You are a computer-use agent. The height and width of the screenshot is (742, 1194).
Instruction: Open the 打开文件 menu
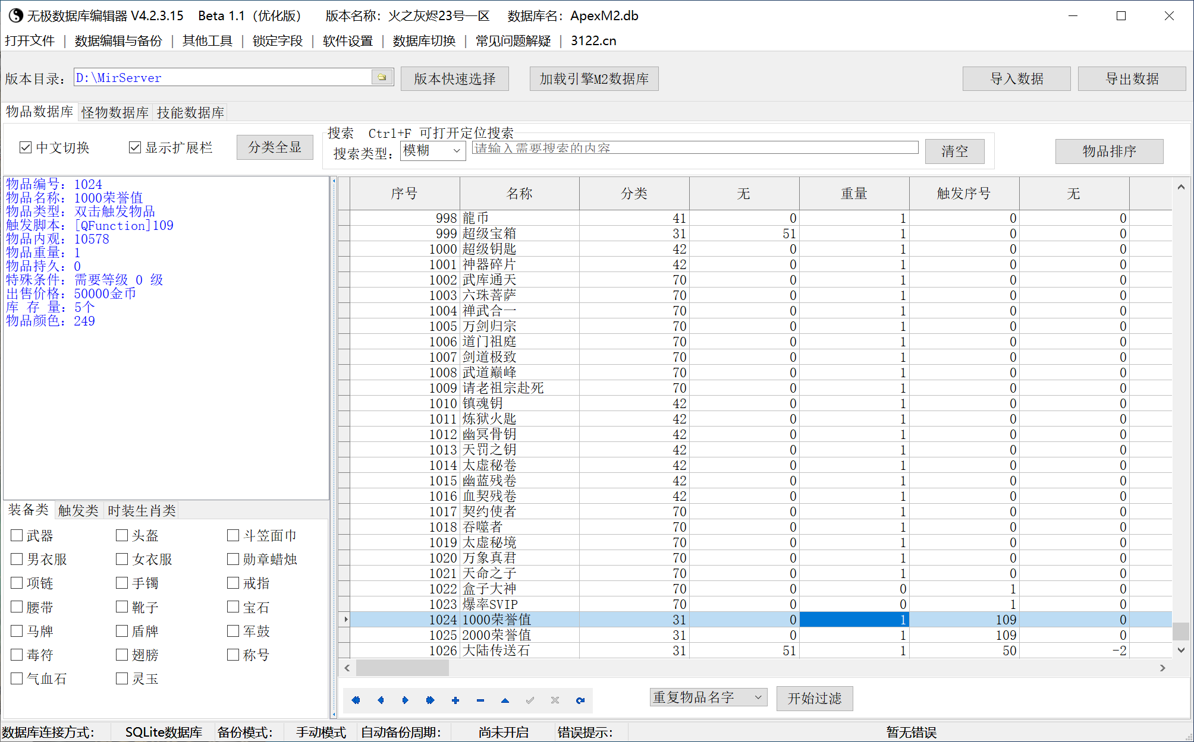pos(30,41)
